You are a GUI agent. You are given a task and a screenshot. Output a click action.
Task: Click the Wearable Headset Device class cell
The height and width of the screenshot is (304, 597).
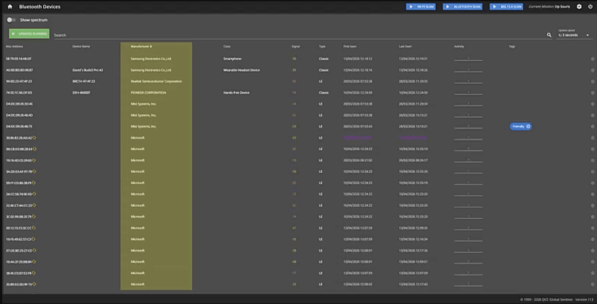pyautogui.click(x=242, y=70)
